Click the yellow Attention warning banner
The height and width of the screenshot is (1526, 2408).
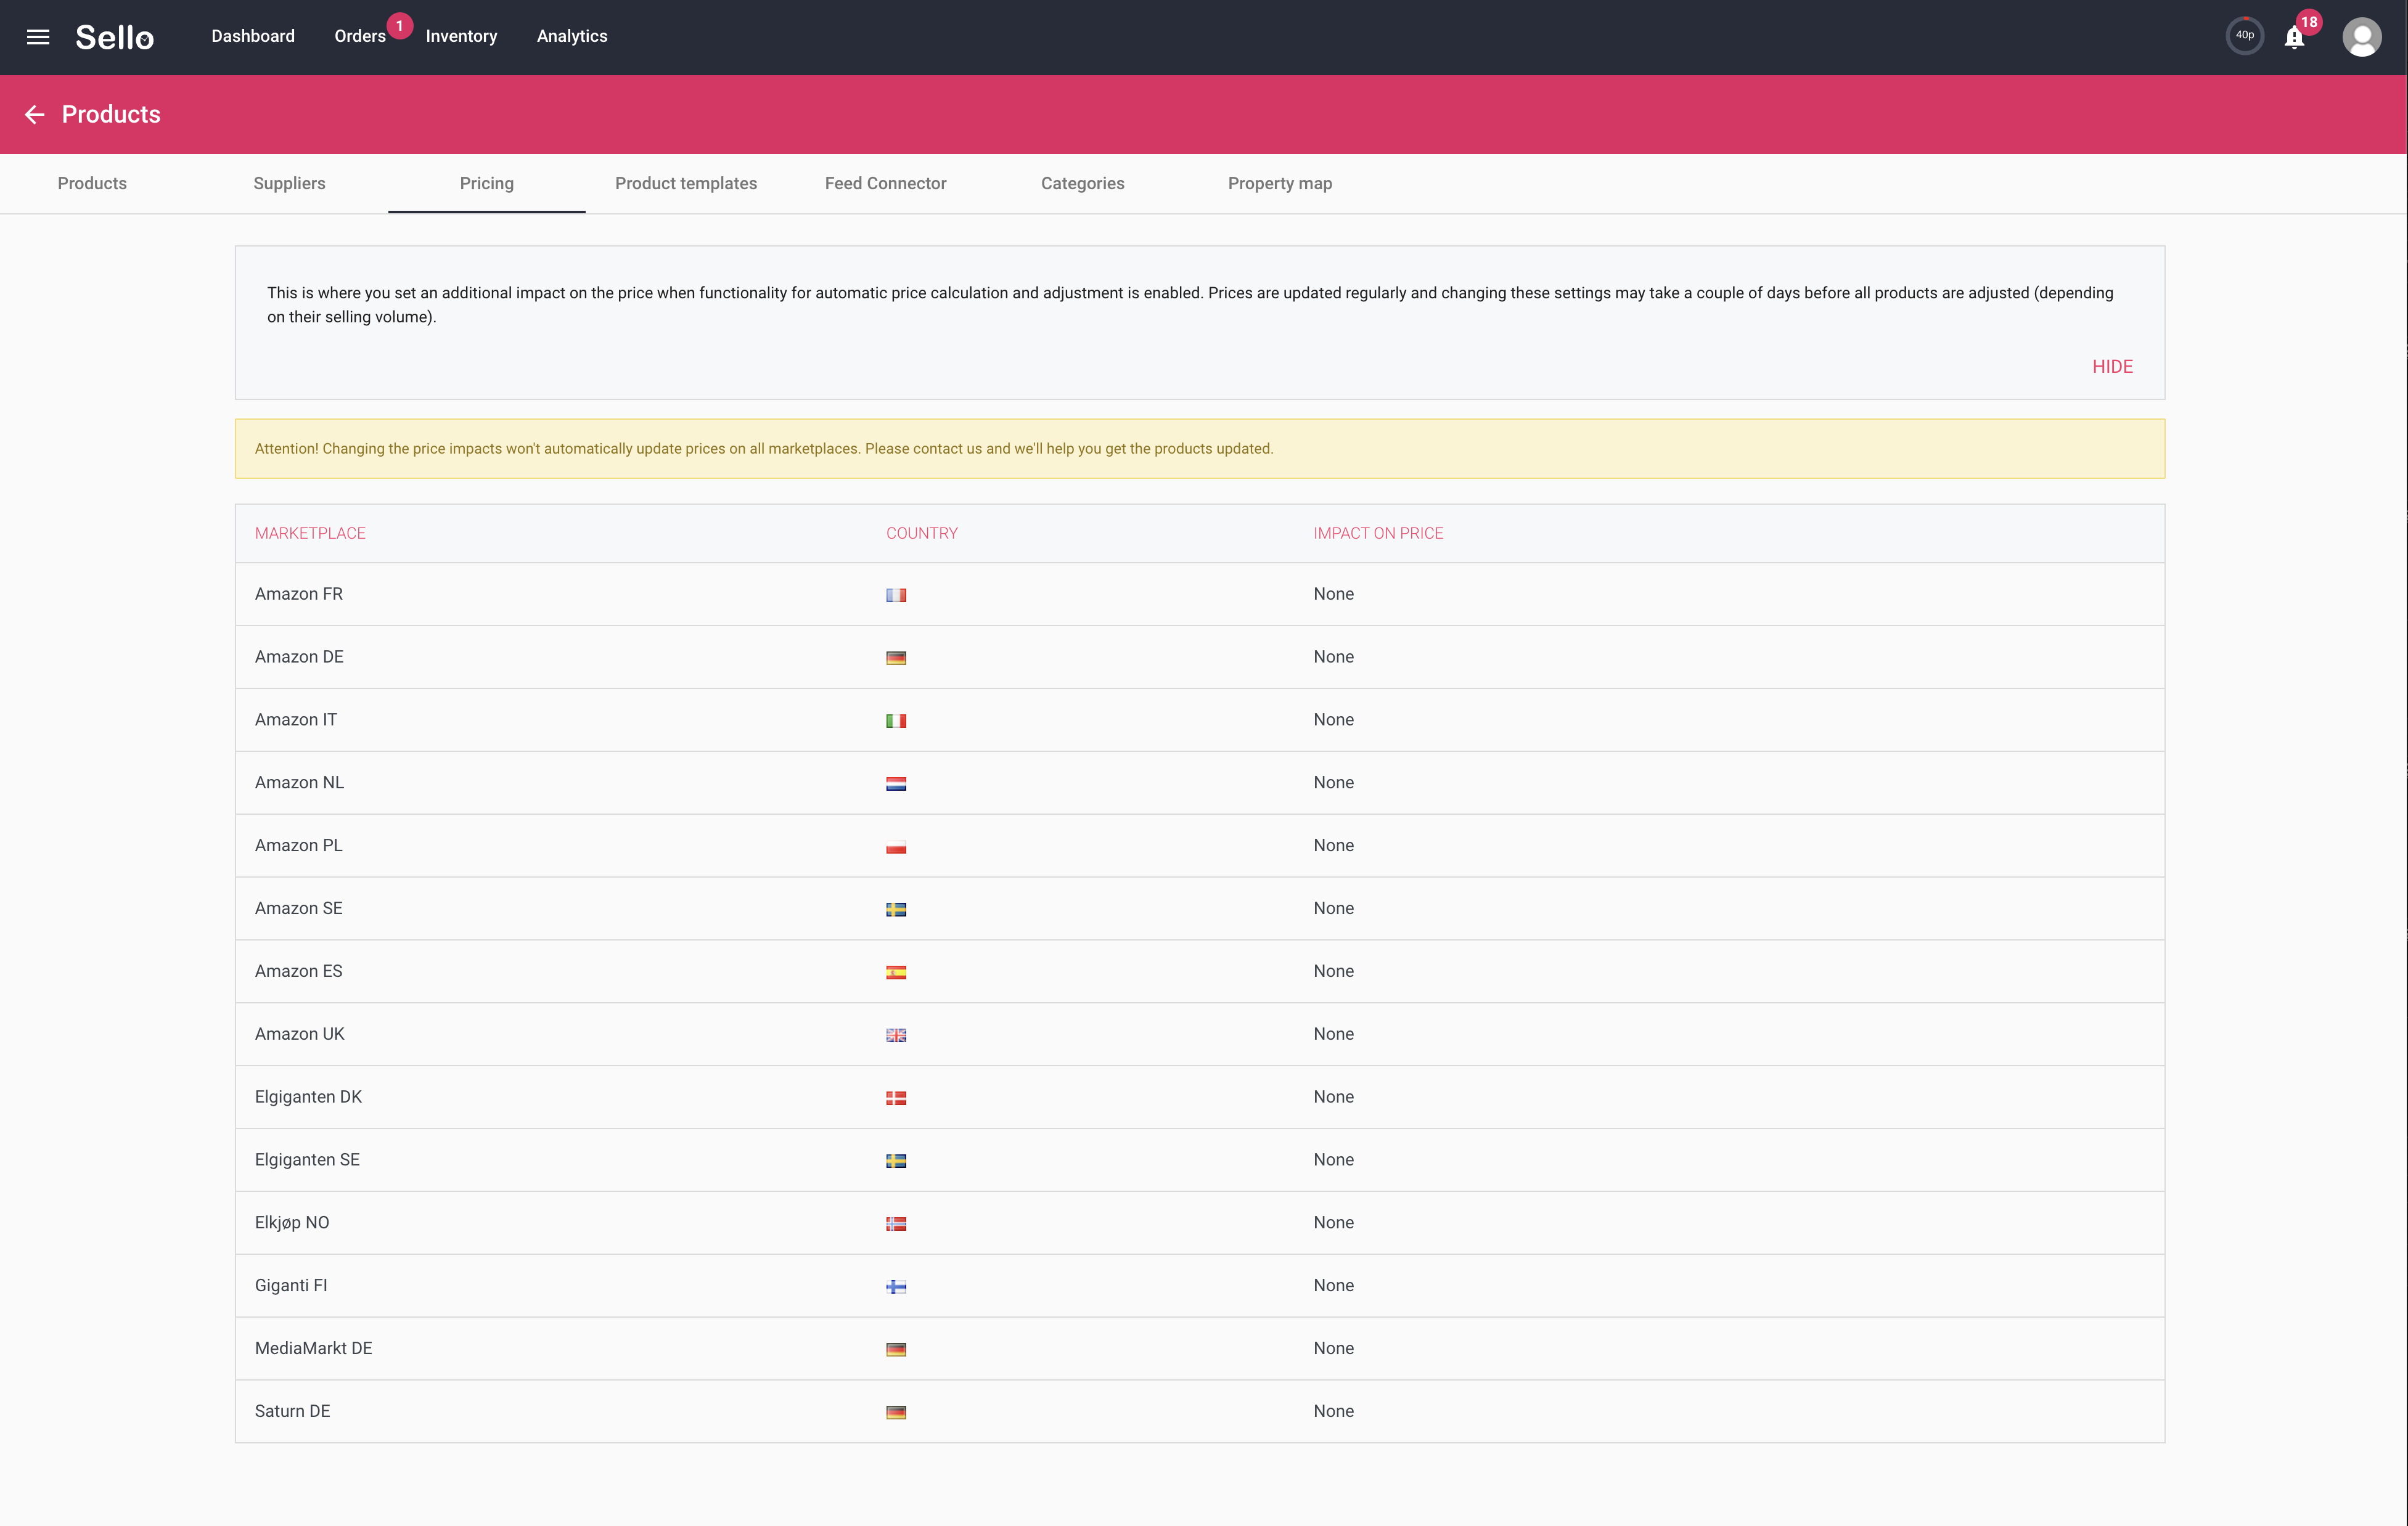pyautogui.click(x=1200, y=449)
